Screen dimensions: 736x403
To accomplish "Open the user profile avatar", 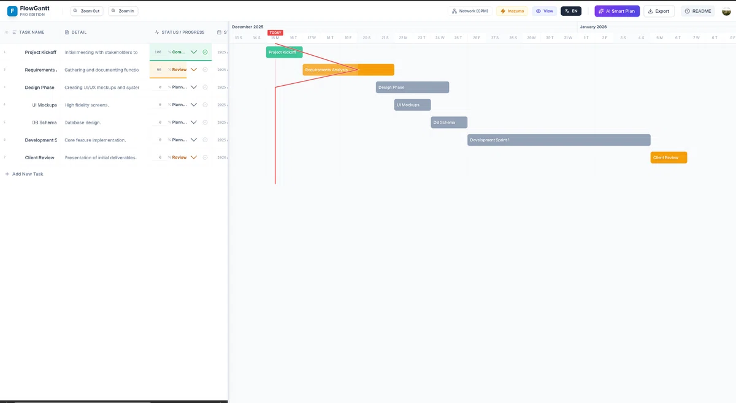I will pos(726,11).
